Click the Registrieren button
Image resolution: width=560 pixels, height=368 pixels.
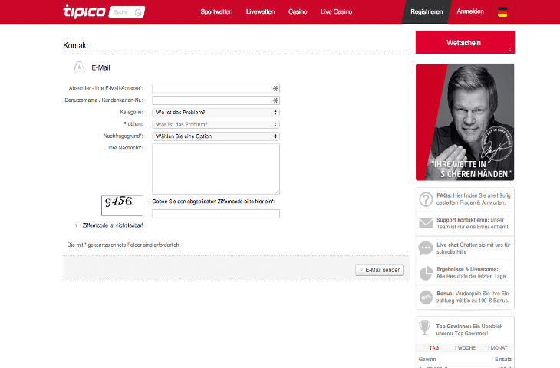[x=427, y=11]
